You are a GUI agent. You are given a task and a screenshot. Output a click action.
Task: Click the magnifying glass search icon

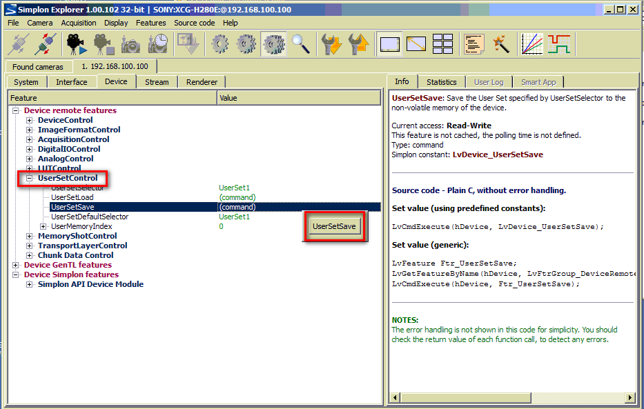pos(300,44)
